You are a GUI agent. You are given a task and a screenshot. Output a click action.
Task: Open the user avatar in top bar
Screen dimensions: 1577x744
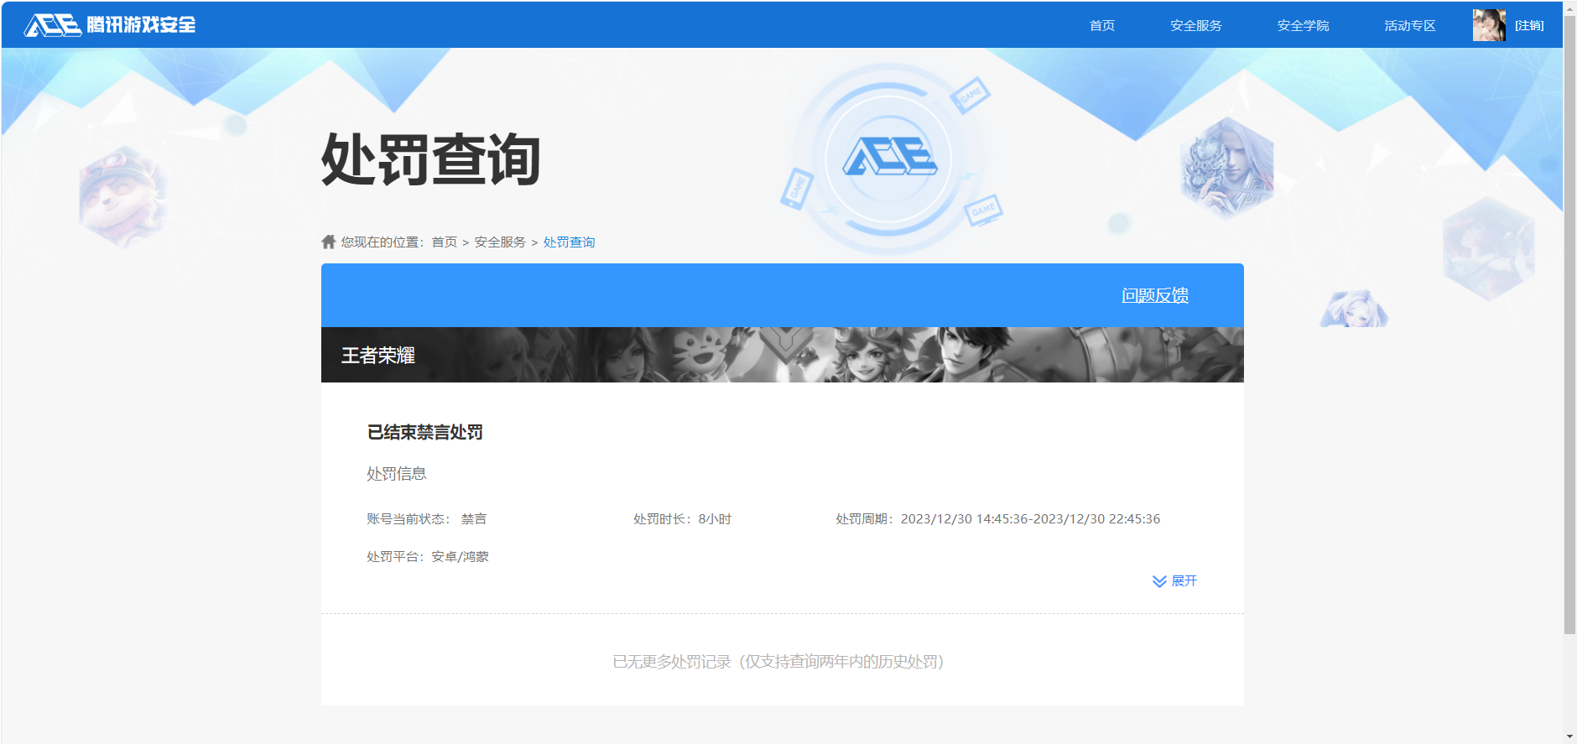tap(1489, 25)
